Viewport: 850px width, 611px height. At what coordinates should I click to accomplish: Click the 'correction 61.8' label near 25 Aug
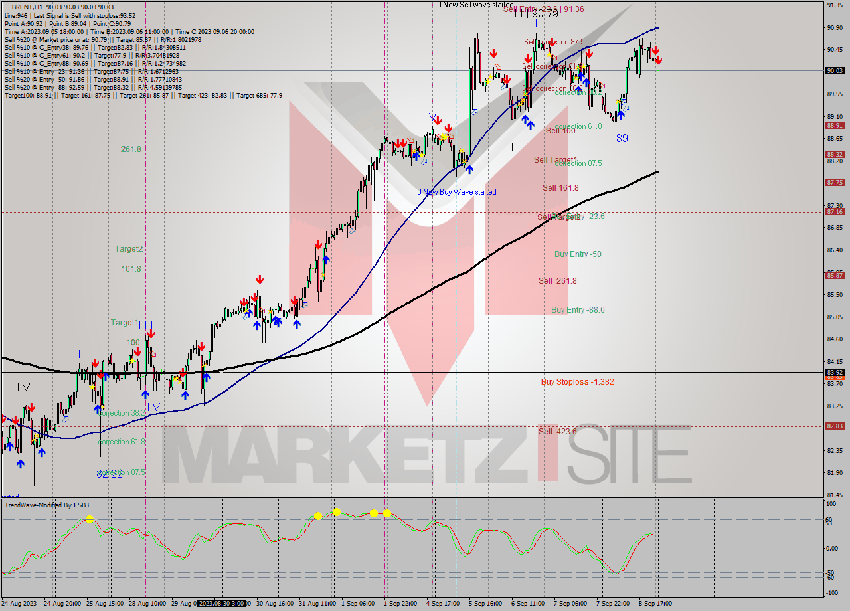click(x=122, y=442)
